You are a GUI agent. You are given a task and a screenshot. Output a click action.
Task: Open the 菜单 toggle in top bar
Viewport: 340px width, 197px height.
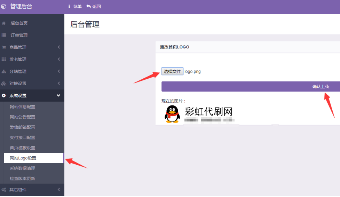pos(75,7)
